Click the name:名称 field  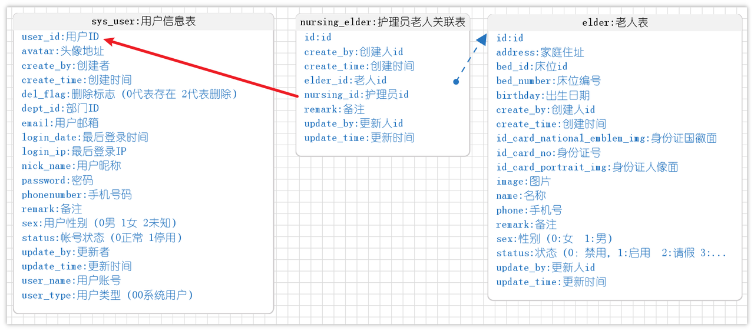(x=521, y=196)
